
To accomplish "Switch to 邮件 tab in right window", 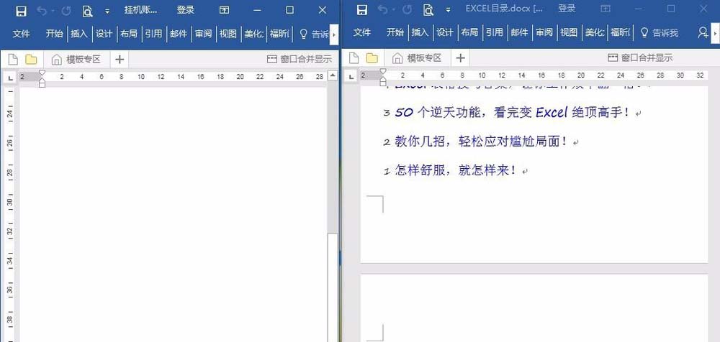I will click(x=519, y=32).
